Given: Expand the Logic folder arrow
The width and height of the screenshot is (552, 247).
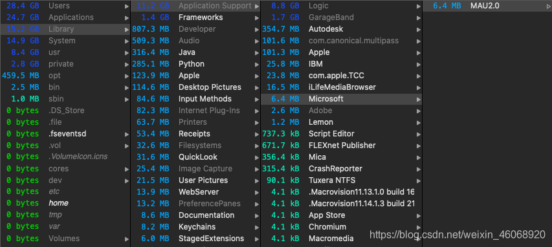Looking at the screenshot, I should 419,6.
